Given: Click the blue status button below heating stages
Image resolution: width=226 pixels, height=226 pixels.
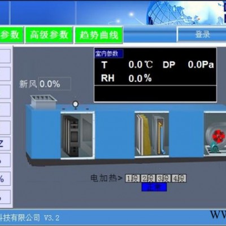Looking at the screenshot, I should (x=154, y=187).
